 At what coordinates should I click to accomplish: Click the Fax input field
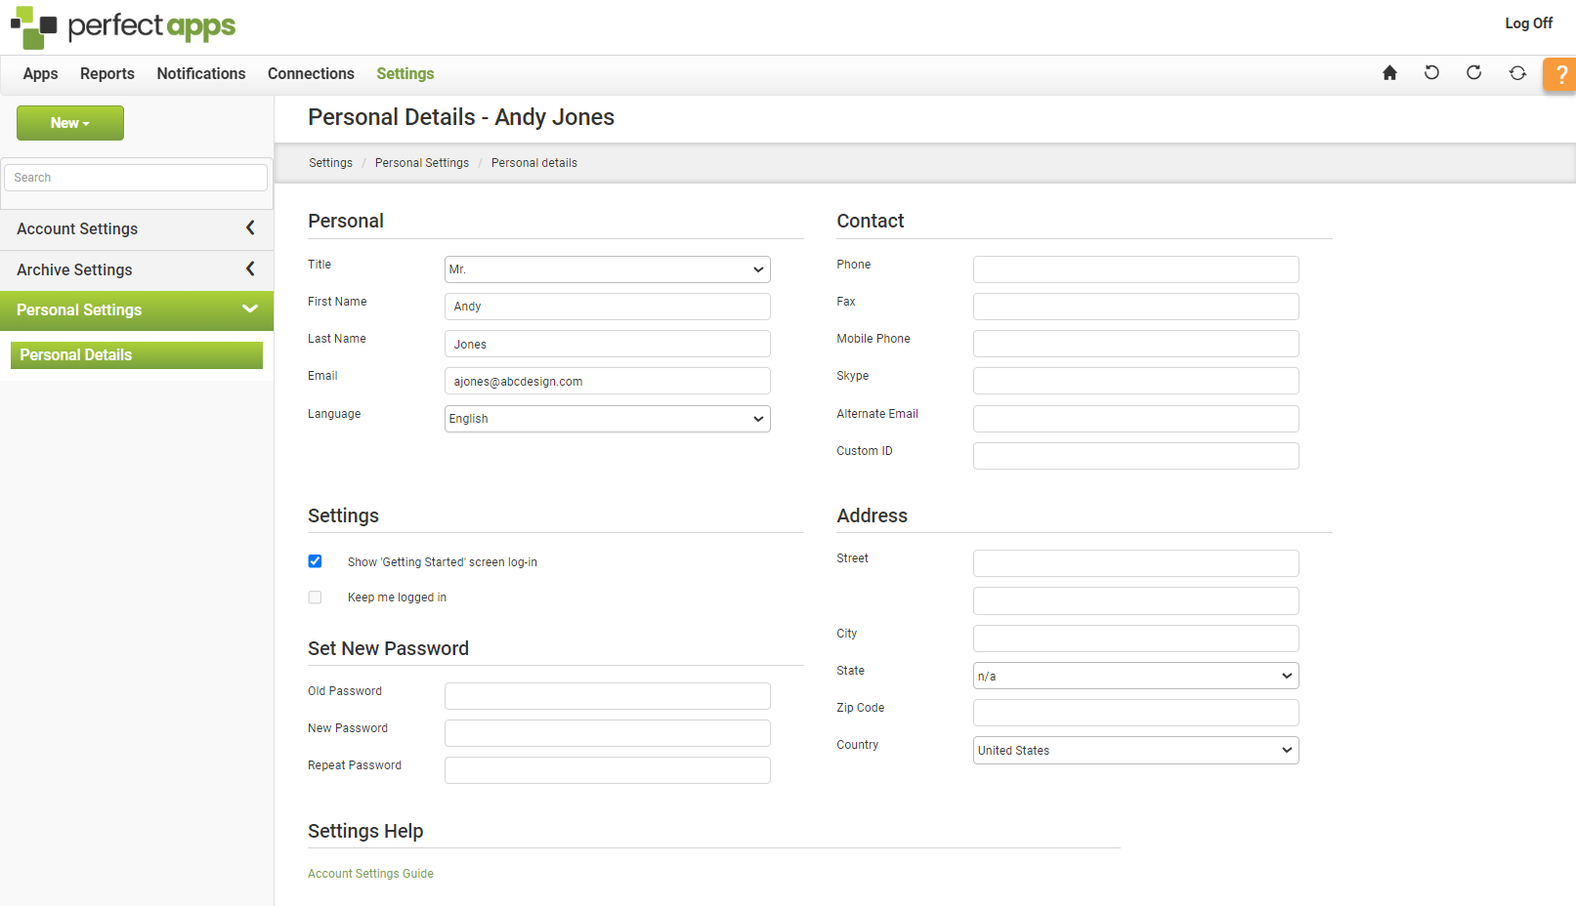pos(1136,307)
